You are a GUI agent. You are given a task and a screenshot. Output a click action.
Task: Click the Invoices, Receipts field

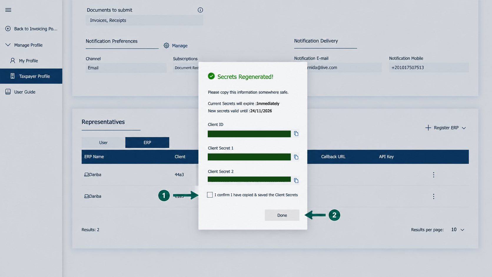tap(144, 20)
